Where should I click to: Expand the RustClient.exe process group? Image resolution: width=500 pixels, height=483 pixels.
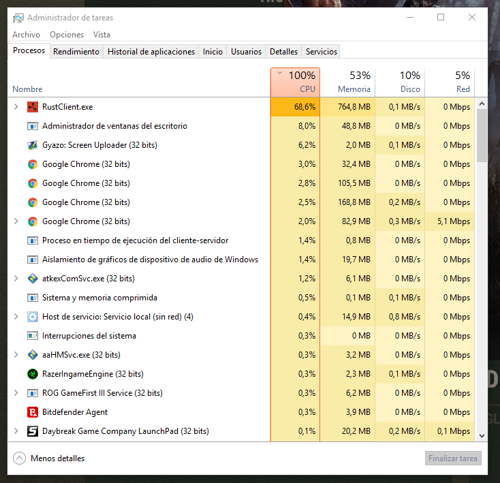tap(16, 107)
